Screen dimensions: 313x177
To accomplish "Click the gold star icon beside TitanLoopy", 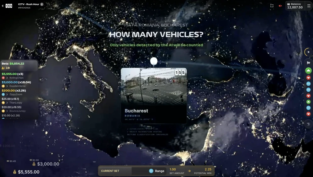I will pyautogui.click(x=3, y=103).
